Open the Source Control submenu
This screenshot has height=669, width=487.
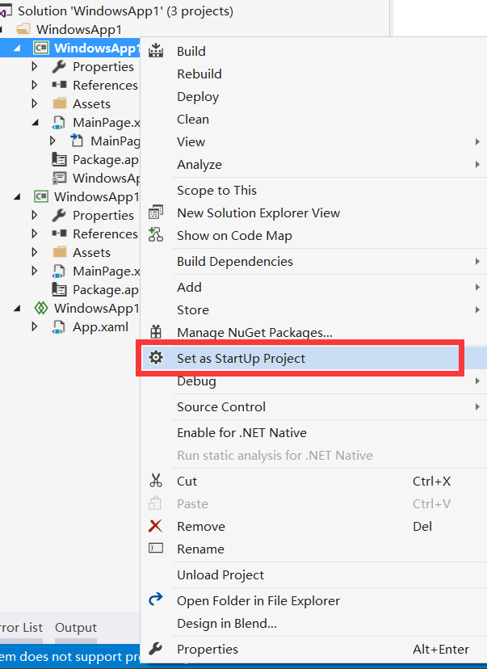221,406
